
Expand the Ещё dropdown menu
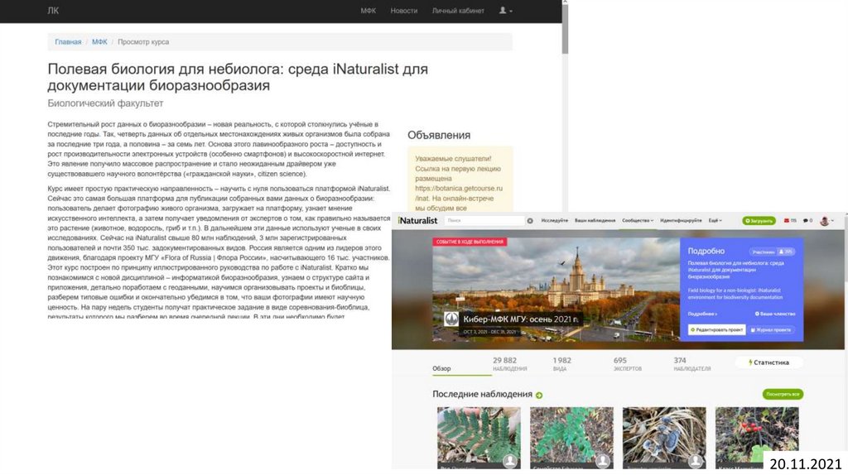(x=715, y=220)
